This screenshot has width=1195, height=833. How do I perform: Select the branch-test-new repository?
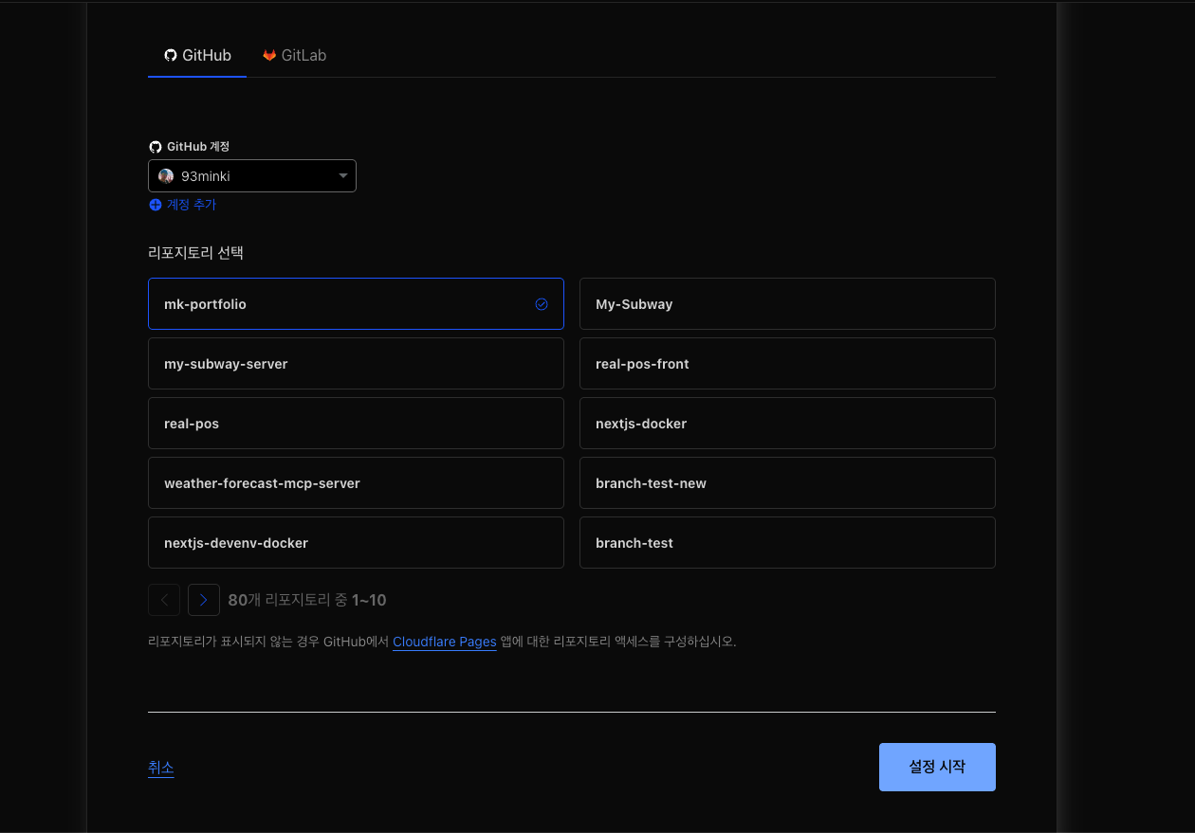pos(787,483)
